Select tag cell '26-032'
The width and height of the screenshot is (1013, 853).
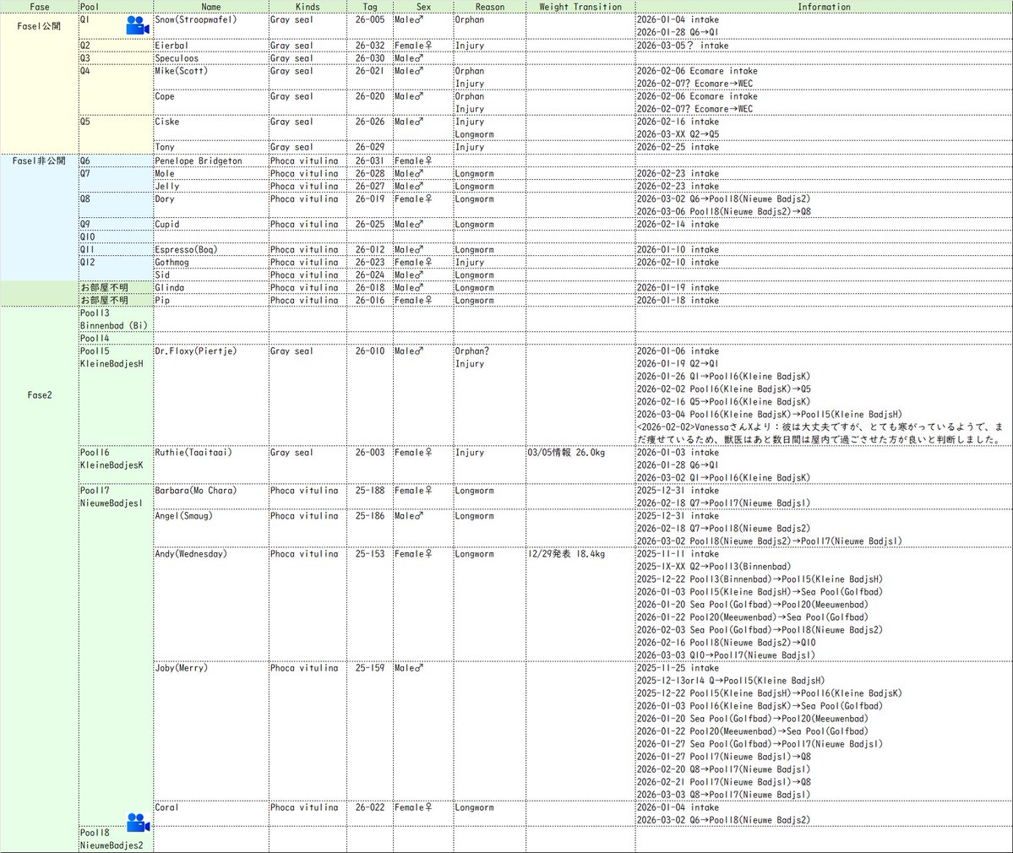[369, 46]
